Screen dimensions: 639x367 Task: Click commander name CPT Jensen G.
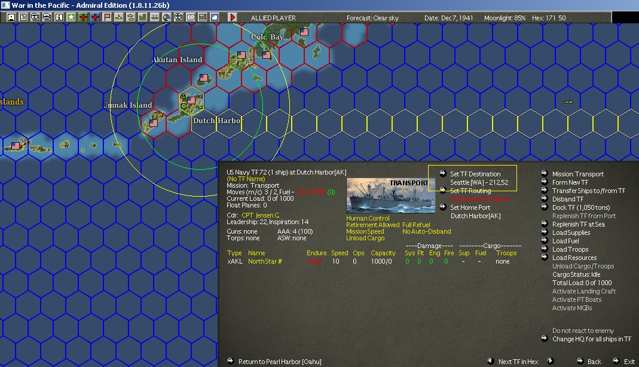coord(261,215)
